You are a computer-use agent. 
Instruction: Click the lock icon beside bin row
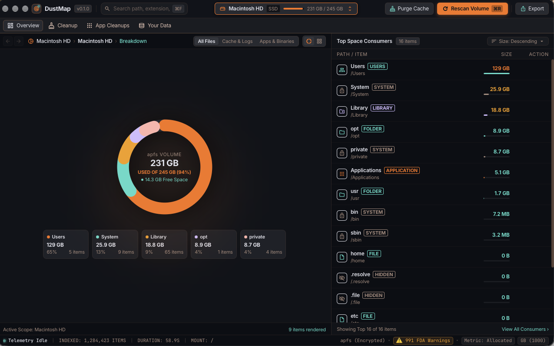(x=342, y=215)
